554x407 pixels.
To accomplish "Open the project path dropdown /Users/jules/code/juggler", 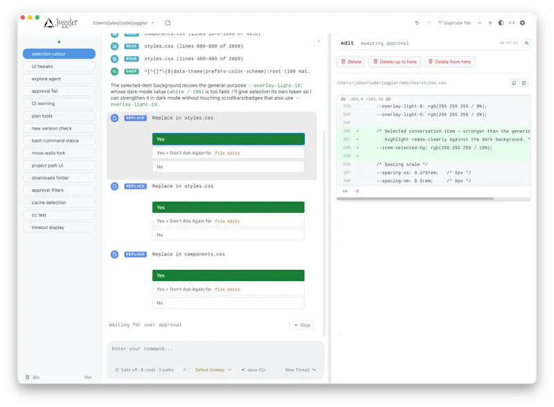I will pyautogui.click(x=123, y=23).
